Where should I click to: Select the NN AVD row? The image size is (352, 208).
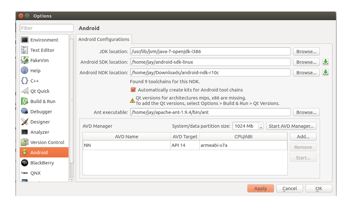click(x=185, y=145)
